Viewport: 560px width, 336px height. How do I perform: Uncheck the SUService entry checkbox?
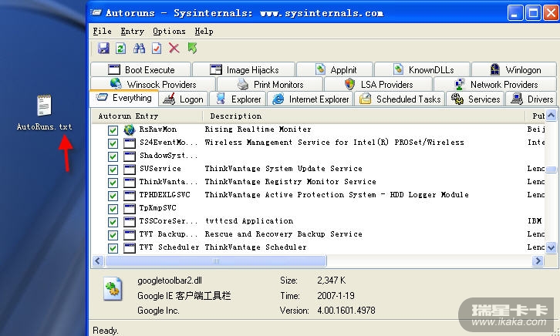pos(113,170)
